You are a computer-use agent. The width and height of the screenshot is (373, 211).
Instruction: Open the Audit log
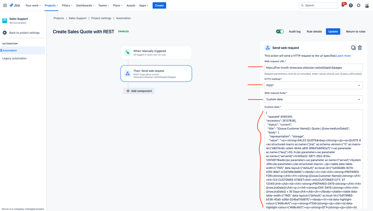pyautogui.click(x=295, y=31)
